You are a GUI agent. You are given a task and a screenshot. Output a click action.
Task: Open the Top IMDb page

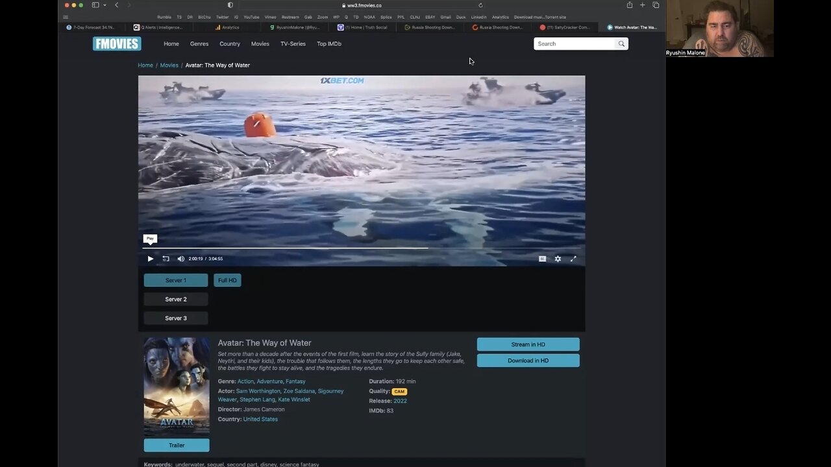(x=329, y=44)
